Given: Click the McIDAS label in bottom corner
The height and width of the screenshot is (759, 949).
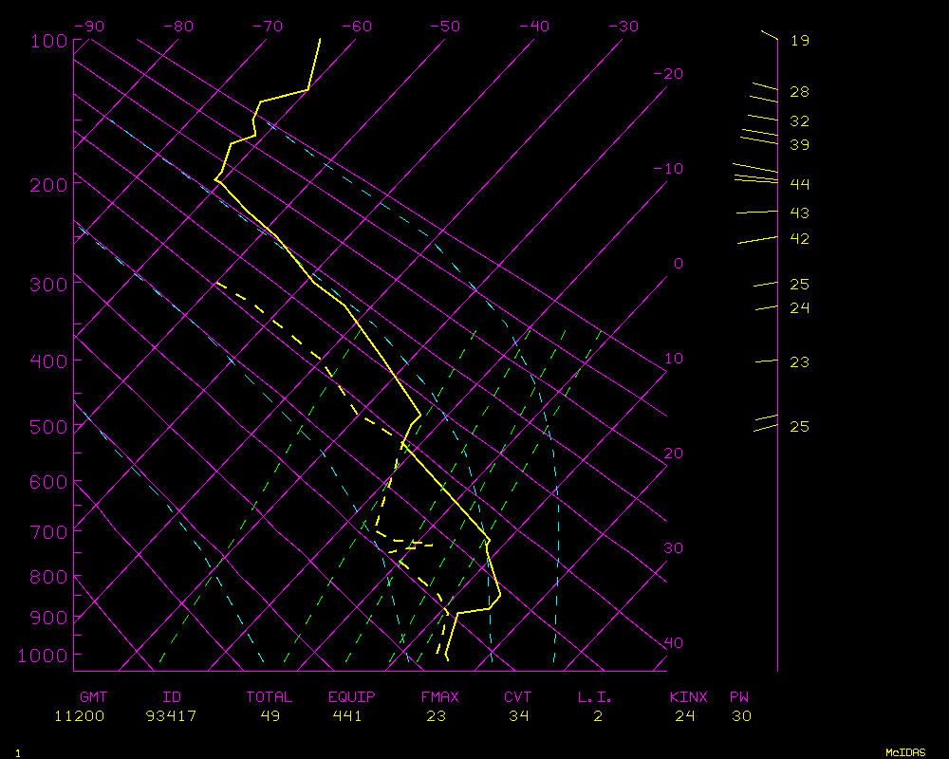Looking at the screenshot, I should [x=905, y=751].
